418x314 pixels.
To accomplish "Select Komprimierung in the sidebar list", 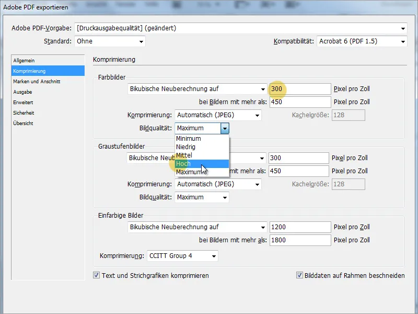I will point(48,71).
